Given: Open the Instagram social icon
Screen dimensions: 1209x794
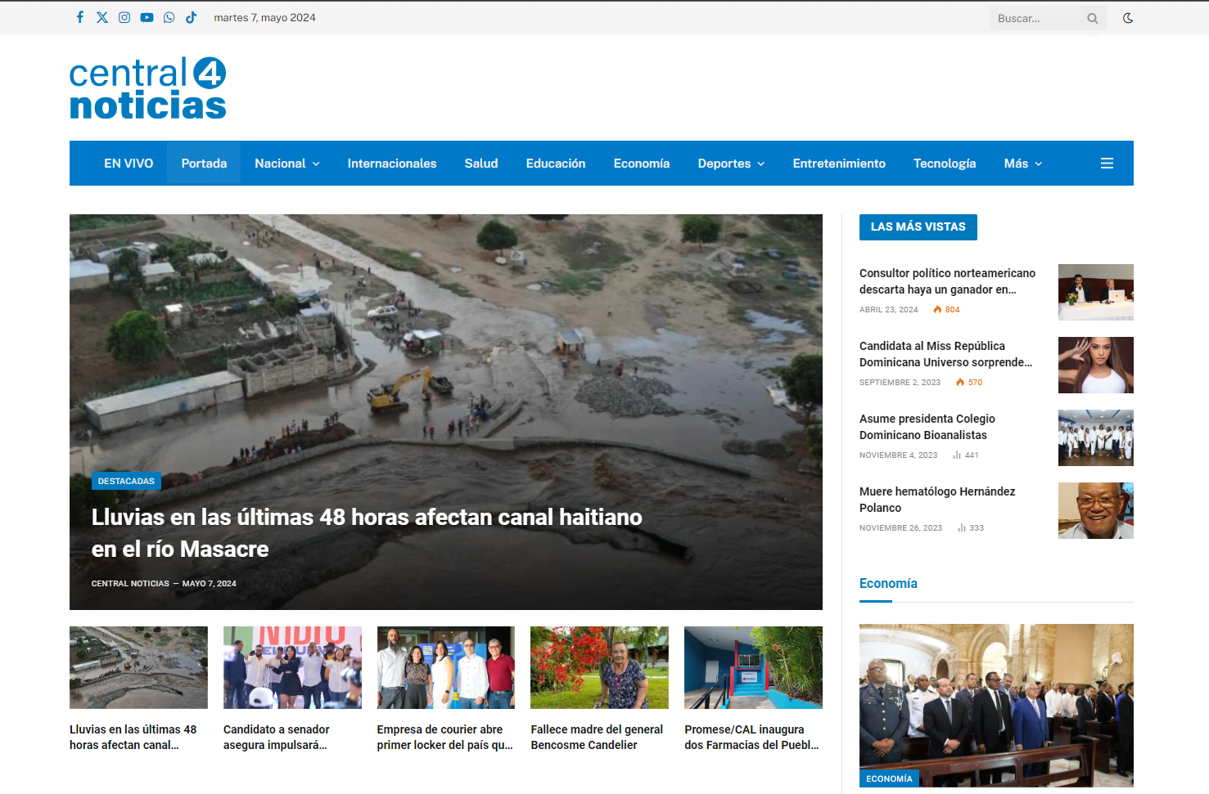Looking at the screenshot, I should coord(124,16).
